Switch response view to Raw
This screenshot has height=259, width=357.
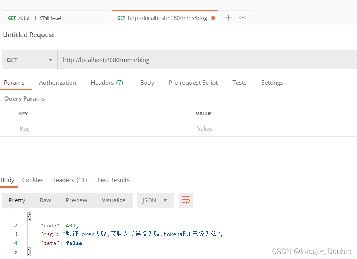[x=45, y=200]
